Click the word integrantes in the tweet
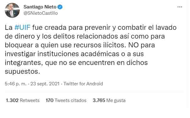 coord(24,63)
